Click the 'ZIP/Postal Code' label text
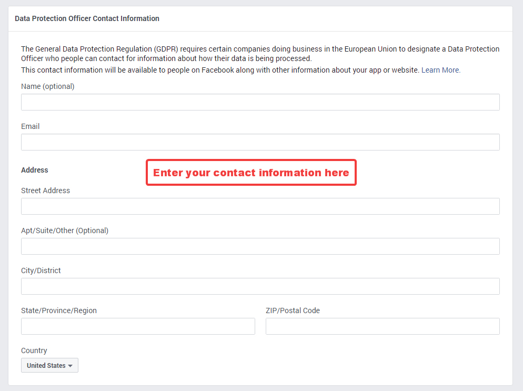523x391 pixels. click(293, 310)
